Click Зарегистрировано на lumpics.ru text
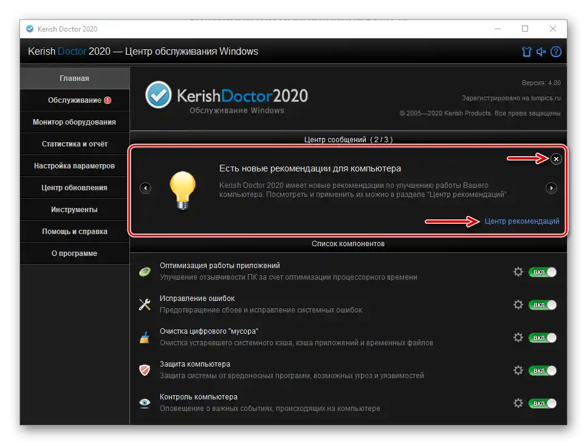587x445 pixels. pyautogui.click(x=511, y=98)
